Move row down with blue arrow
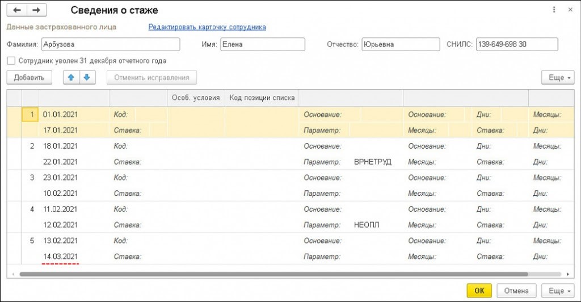This screenshot has width=581, height=302. 86,77
